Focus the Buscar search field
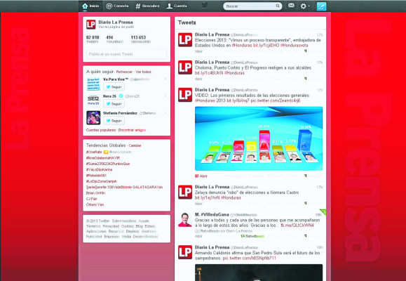Screen dimensions: 406x281 252,6
